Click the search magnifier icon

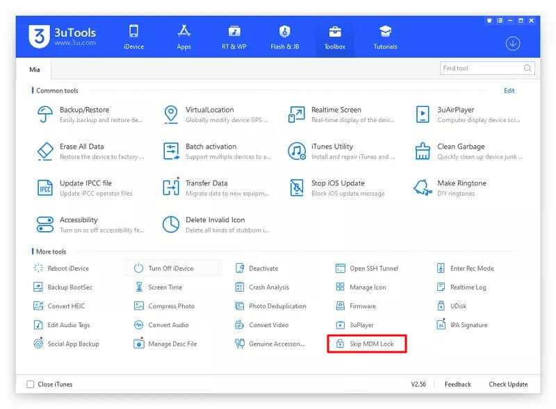528,68
